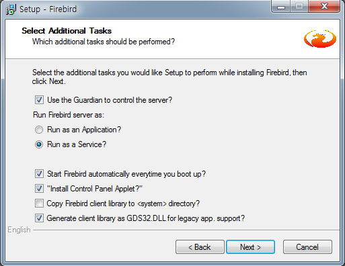Image resolution: width=345 pixels, height=266 pixels.
Task: Click the setup installer icon in title bar
Action: coord(11,9)
